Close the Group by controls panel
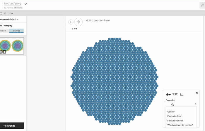 click(197, 93)
